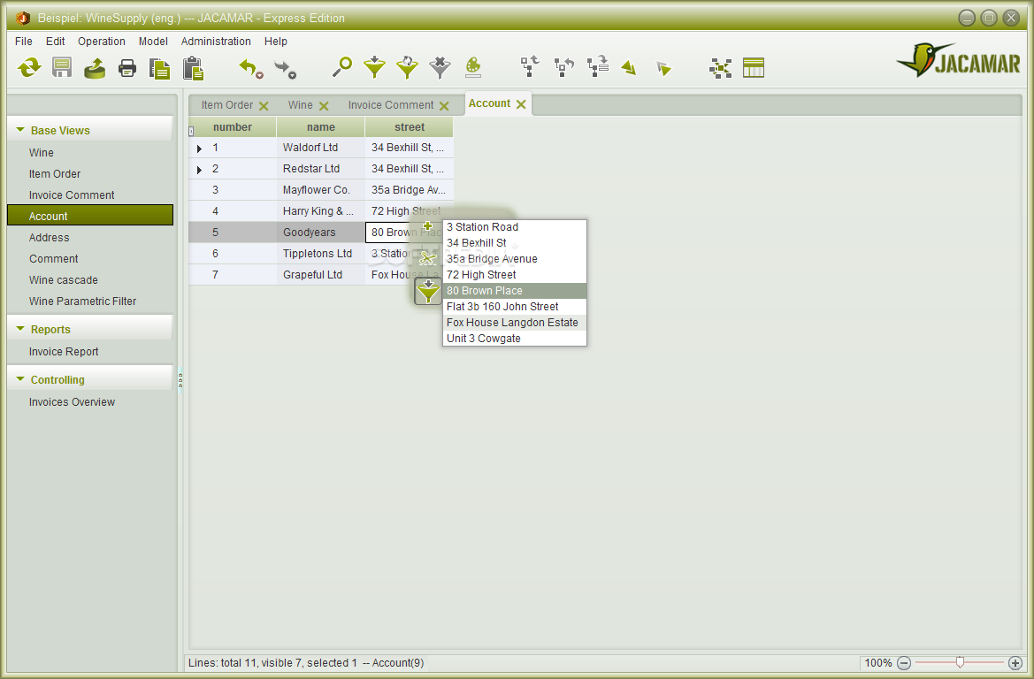Click the floating scissors cut icon
Screen dimensions: 1034x679
[x=427, y=258]
